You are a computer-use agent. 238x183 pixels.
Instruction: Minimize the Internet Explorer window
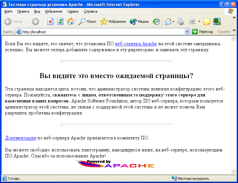[222, 4]
